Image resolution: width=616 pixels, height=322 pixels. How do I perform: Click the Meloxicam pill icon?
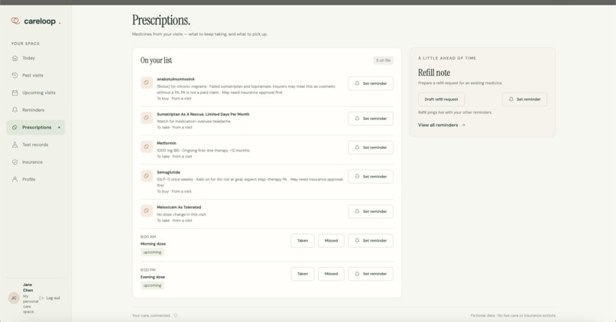click(x=147, y=211)
